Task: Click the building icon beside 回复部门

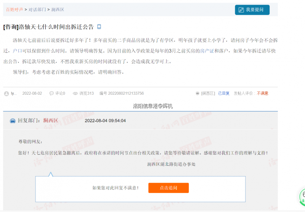Action: (13, 121)
